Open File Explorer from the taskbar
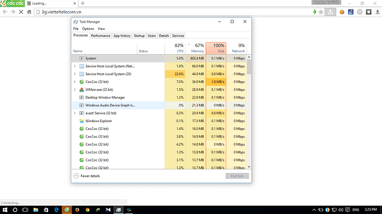The width and height of the screenshot is (382, 214). [x=35, y=210]
